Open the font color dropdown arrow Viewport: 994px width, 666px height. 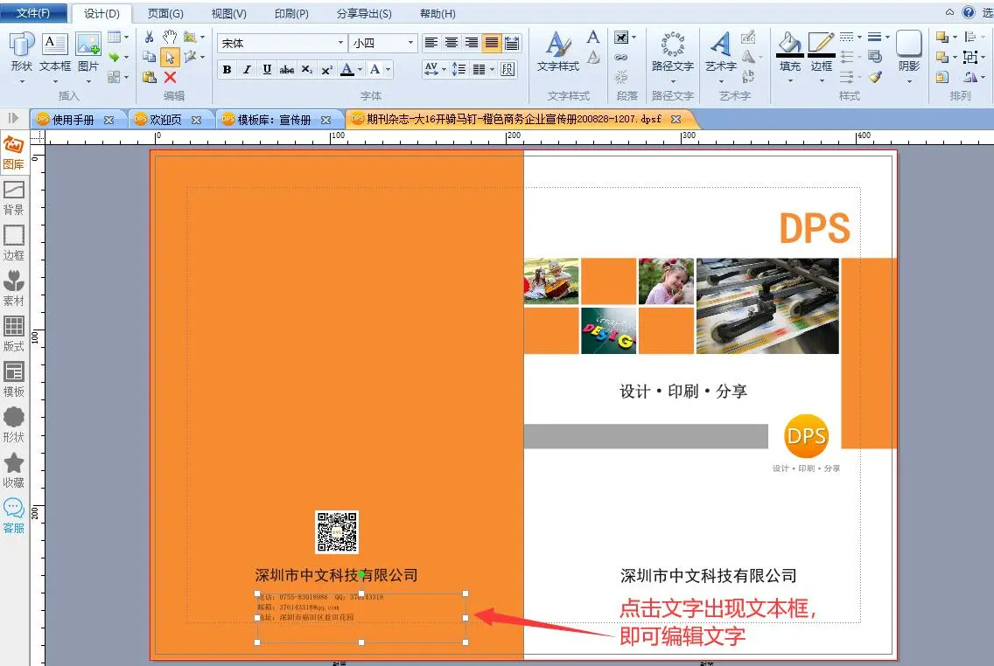click(360, 70)
